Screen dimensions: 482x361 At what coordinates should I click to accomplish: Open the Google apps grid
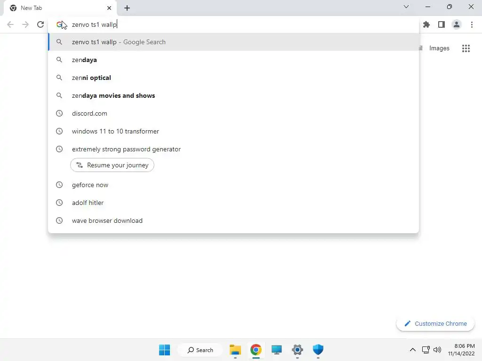pos(466,48)
